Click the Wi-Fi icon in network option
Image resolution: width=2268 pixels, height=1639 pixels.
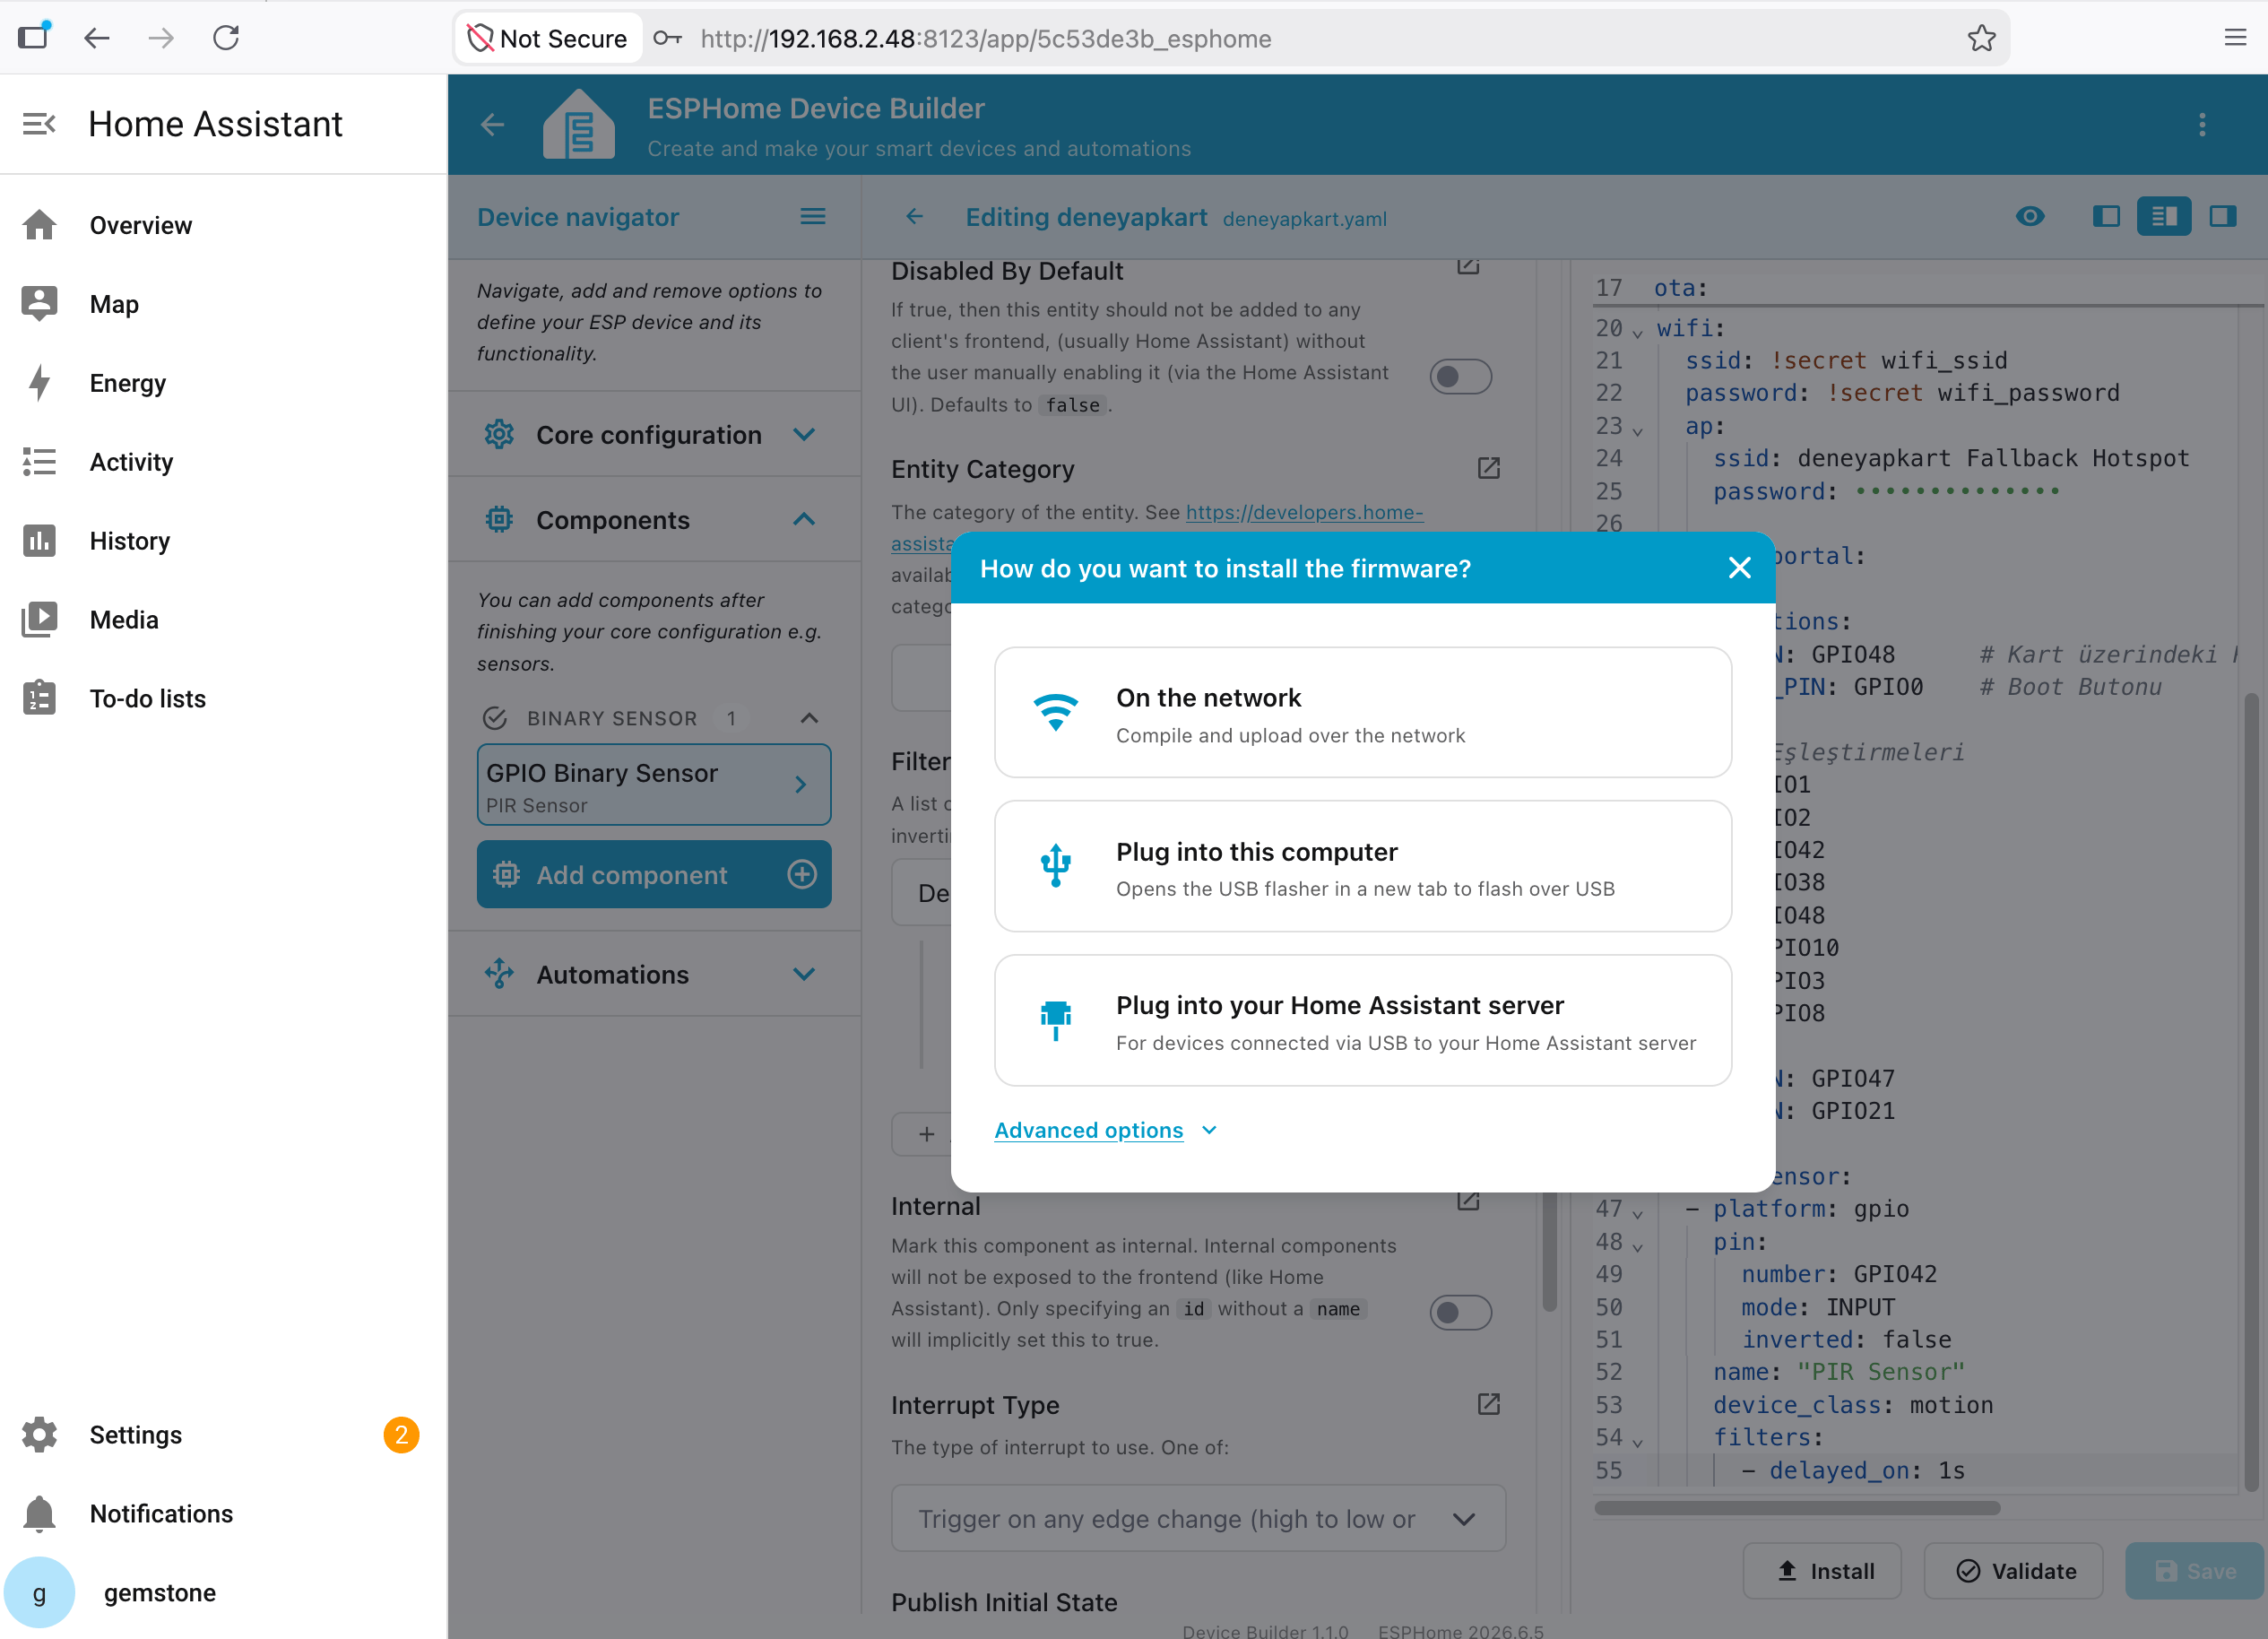(1055, 712)
